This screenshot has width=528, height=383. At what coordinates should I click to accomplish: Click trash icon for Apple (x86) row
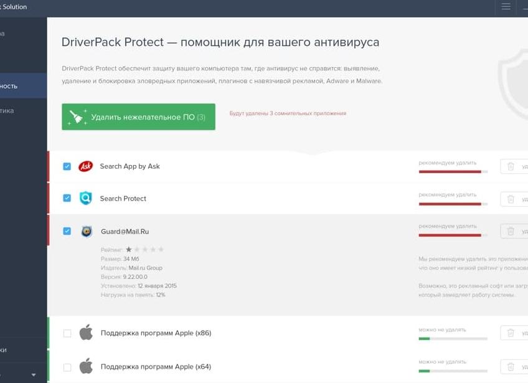tap(511, 333)
